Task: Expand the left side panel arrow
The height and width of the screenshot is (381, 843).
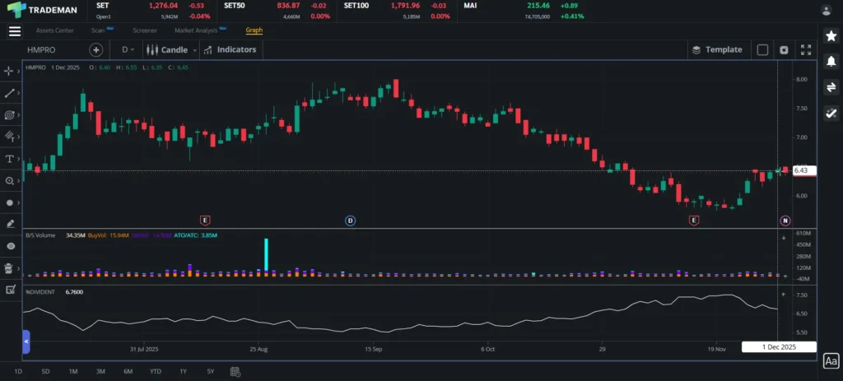Action: 26,341
